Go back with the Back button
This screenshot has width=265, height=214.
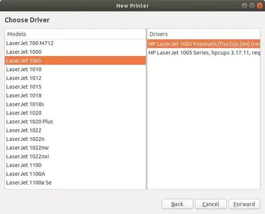pos(177,204)
